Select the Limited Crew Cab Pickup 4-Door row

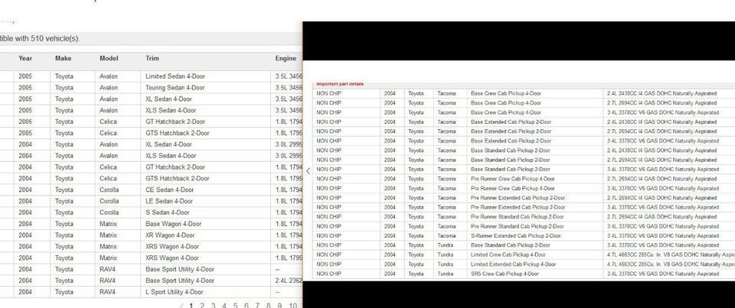[x=524, y=255]
